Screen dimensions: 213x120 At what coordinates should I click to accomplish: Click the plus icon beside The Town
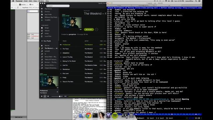point(61,49)
